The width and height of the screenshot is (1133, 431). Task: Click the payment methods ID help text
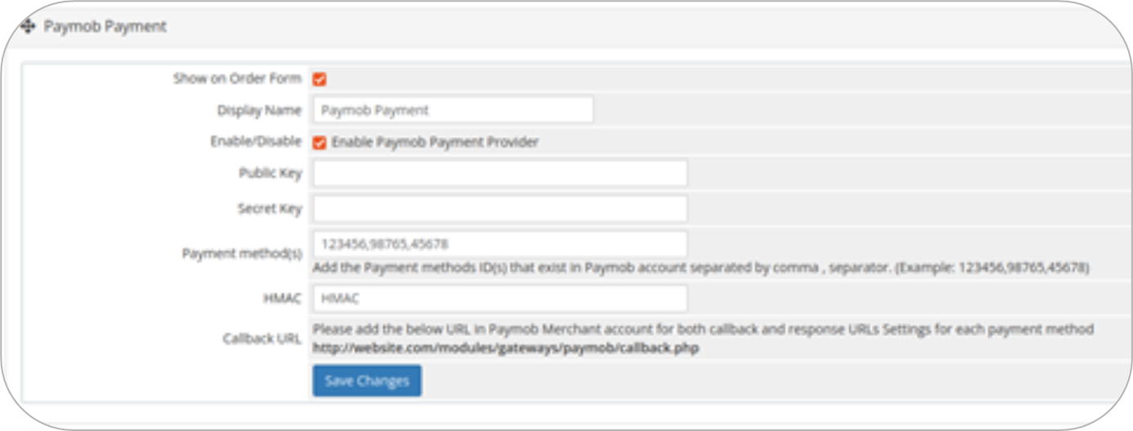coord(701,268)
